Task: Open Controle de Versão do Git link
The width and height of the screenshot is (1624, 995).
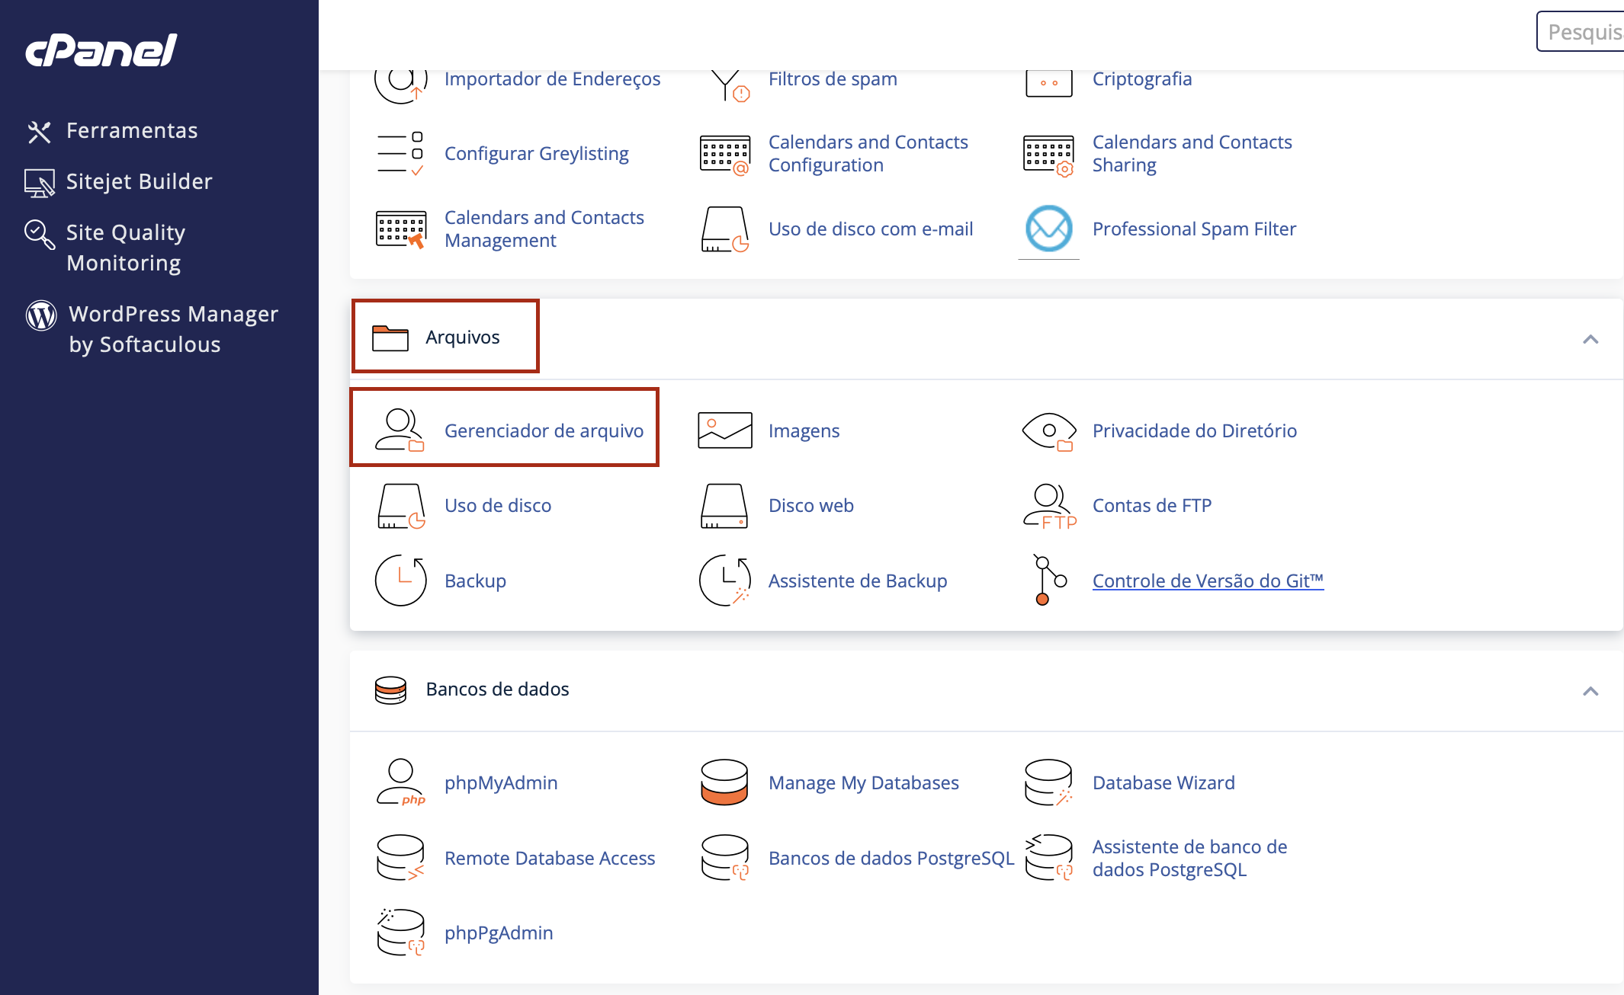Action: [x=1208, y=581]
